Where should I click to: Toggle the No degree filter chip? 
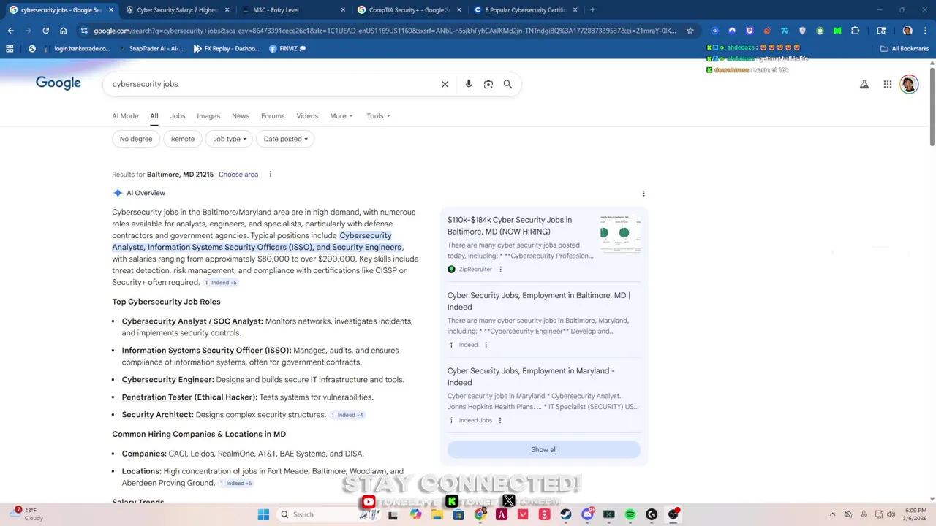point(136,139)
